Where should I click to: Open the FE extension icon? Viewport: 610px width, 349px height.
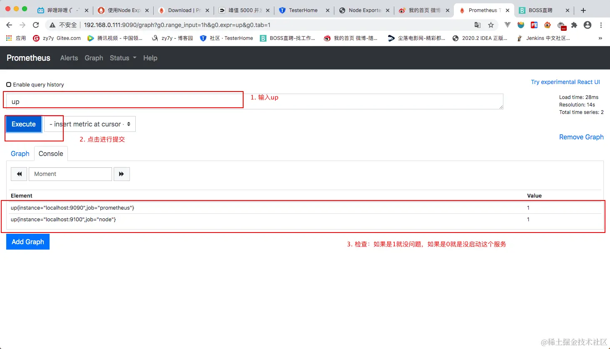pos(534,25)
